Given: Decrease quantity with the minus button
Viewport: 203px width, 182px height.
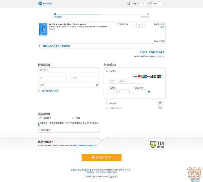Looking at the screenshot, I should pos(134,25).
